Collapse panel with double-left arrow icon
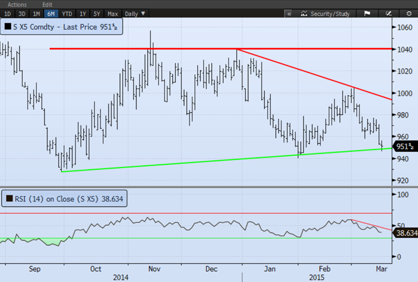The image size is (418, 282). [289, 14]
